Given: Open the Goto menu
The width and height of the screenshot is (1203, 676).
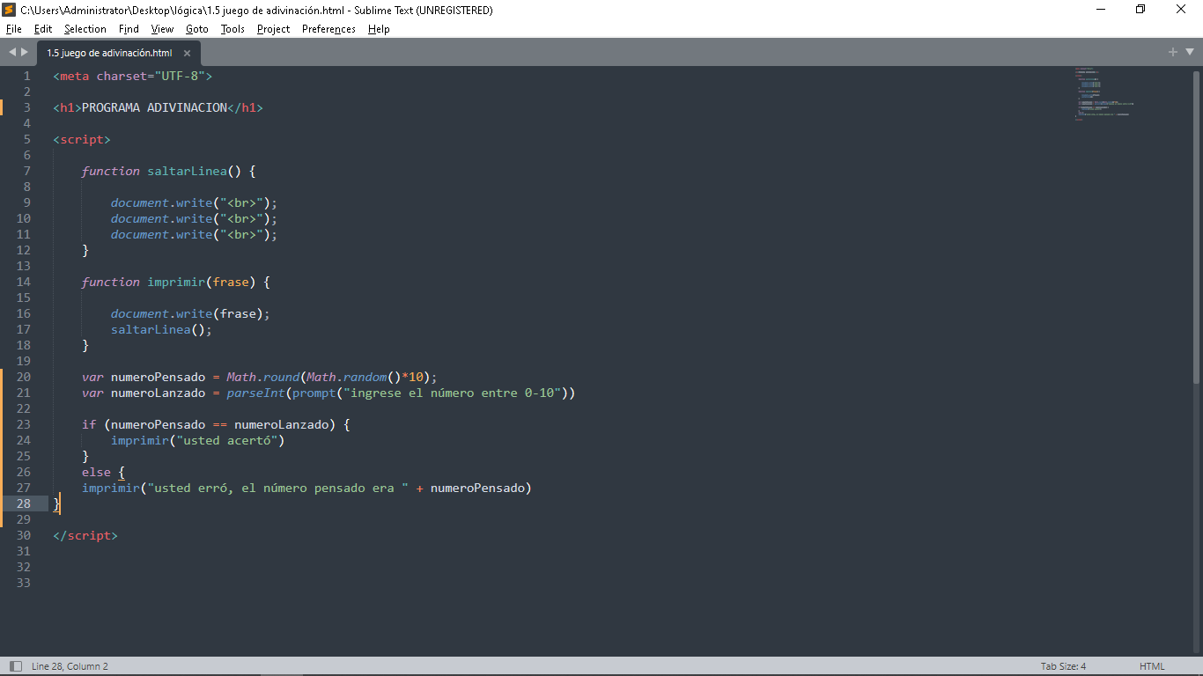Looking at the screenshot, I should pyautogui.click(x=197, y=29).
